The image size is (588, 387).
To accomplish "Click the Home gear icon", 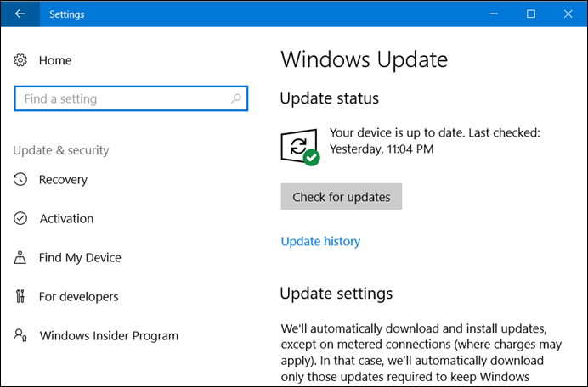I will 20,60.
